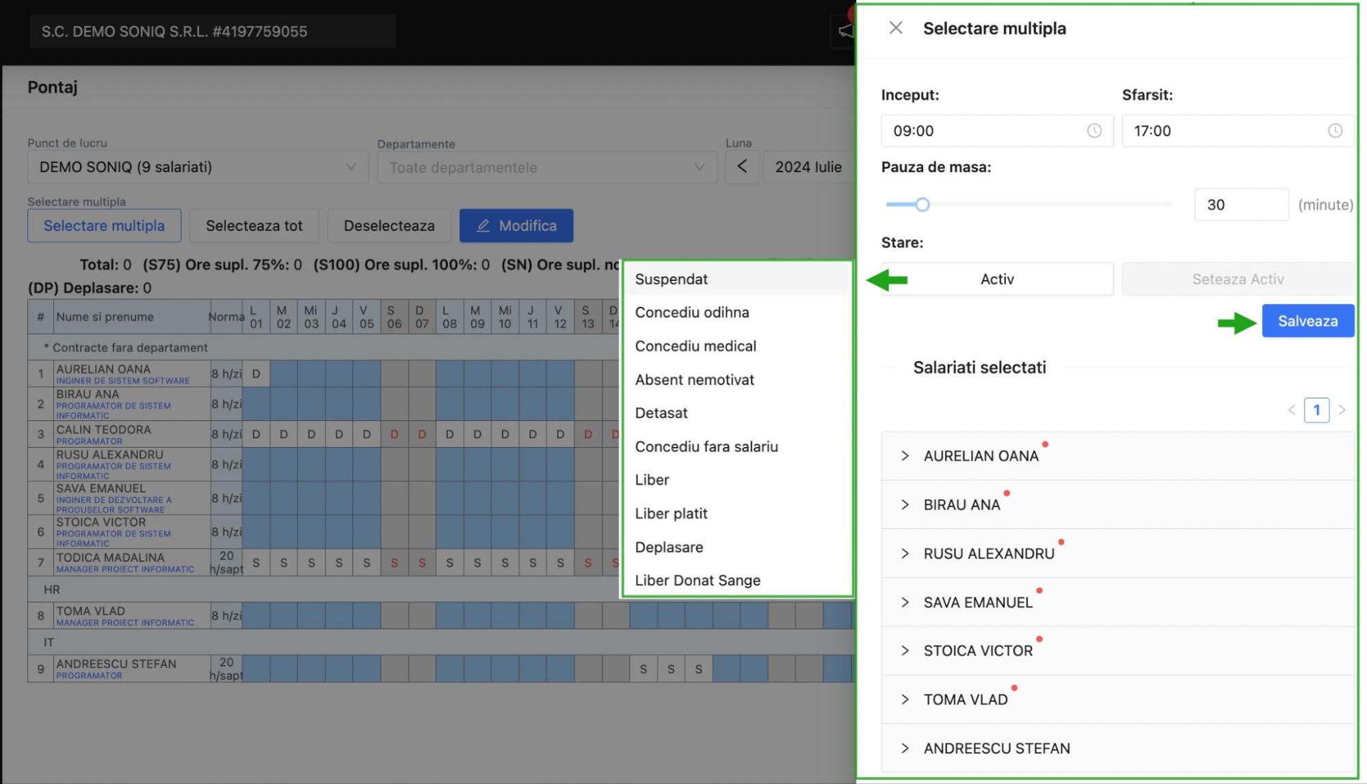Click TOMA VLAD name in timesheet table
This screenshot has width=1367, height=784.
click(x=90, y=611)
